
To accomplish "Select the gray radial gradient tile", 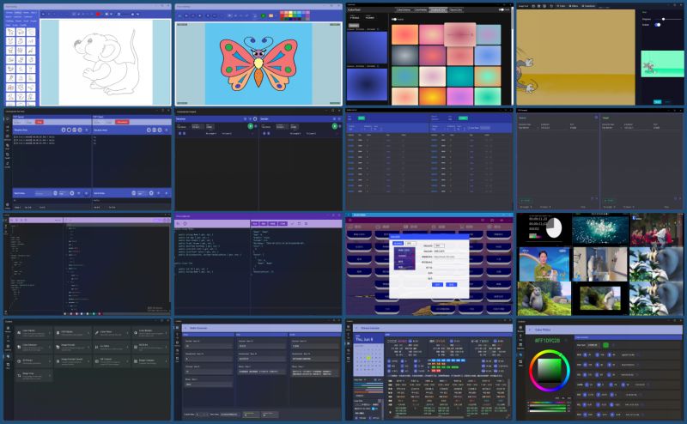I will (x=404, y=55).
